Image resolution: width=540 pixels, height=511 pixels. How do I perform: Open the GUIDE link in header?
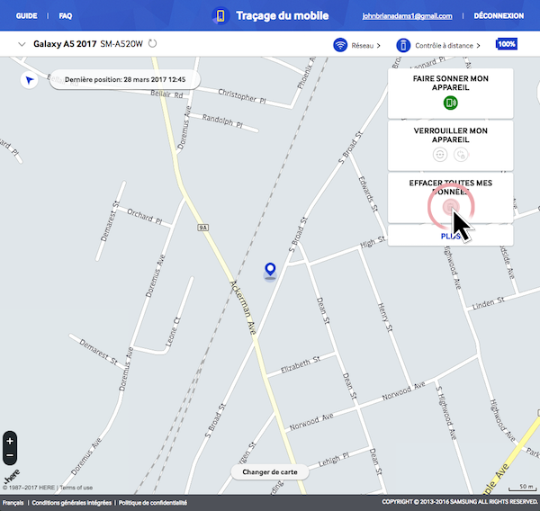(x=26, y=16)
